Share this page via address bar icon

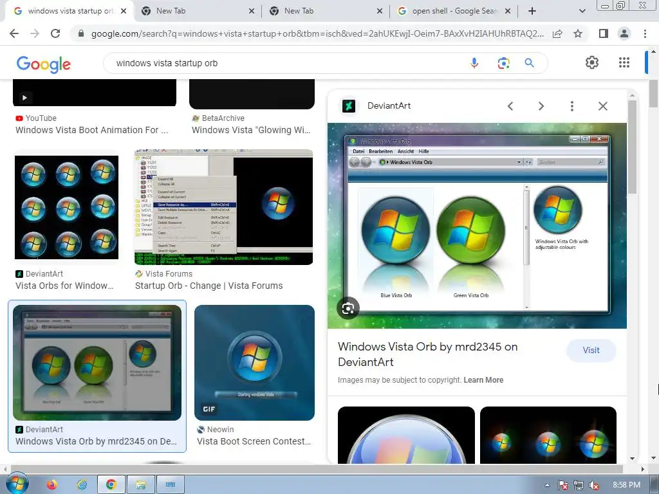click(557, 33)
